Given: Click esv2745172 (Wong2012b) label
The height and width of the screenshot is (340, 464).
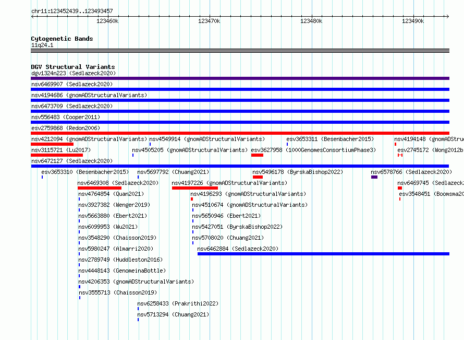Looking at the screenshot, I should click(431, 150).
